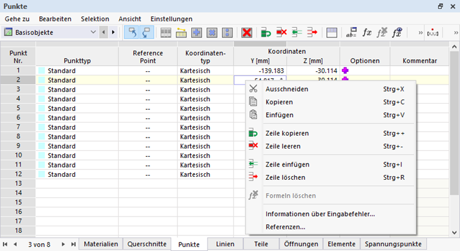Image resolution: width=460 pixels, height=251 pixels.
Task: Switch to the Materialien tab
Action: (x=101, y=244)
